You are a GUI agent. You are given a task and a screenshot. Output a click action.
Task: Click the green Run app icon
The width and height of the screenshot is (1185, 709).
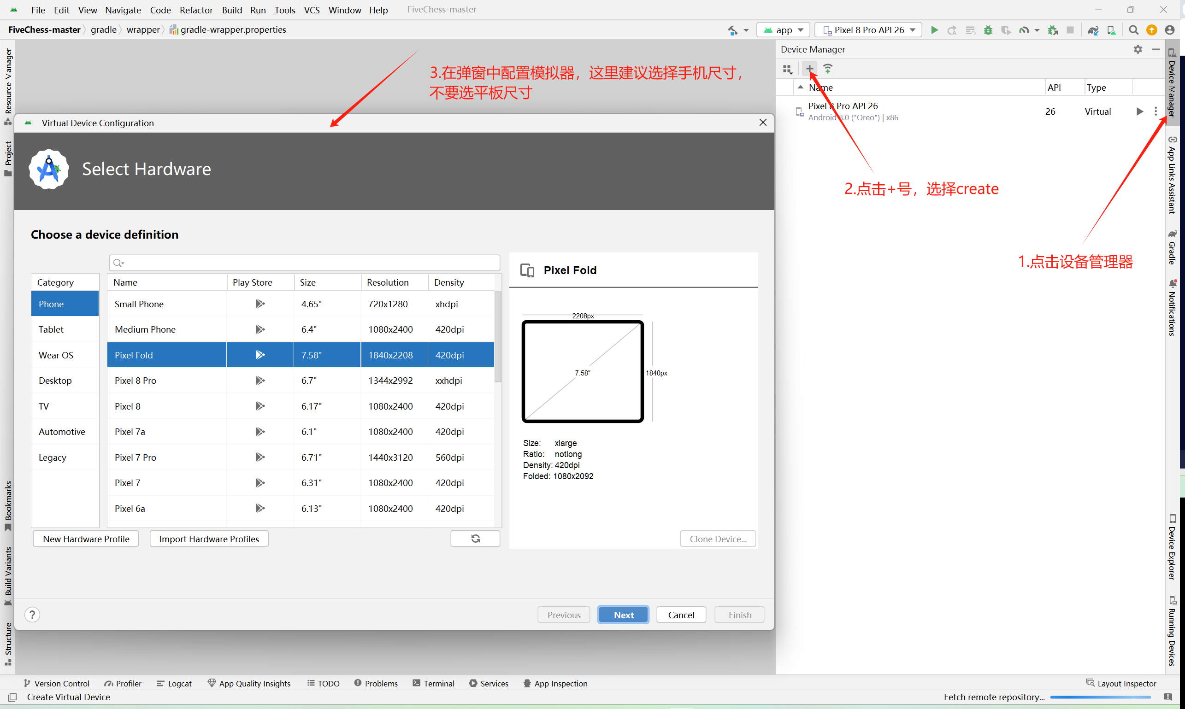pos(934,30)
